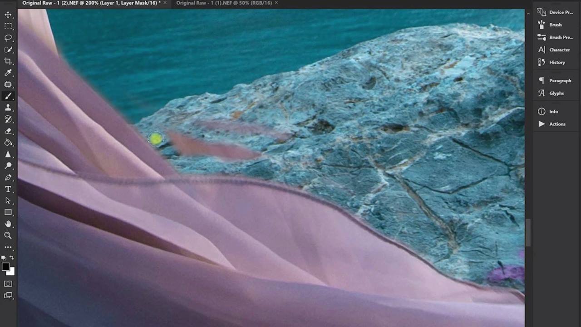Viewport: 581px width, 327px height.
Task: Open the white background color swatch
Action: pos(11,272)
